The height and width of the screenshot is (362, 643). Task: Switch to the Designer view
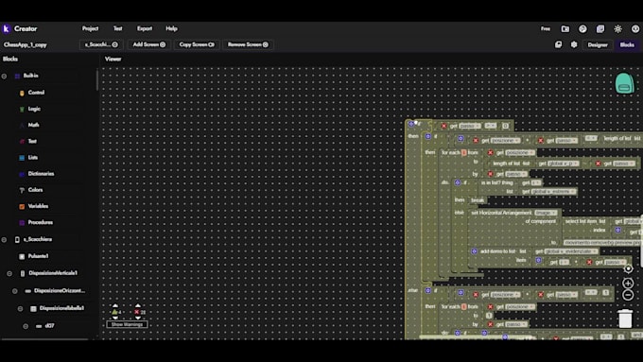(x=598, y=44)
